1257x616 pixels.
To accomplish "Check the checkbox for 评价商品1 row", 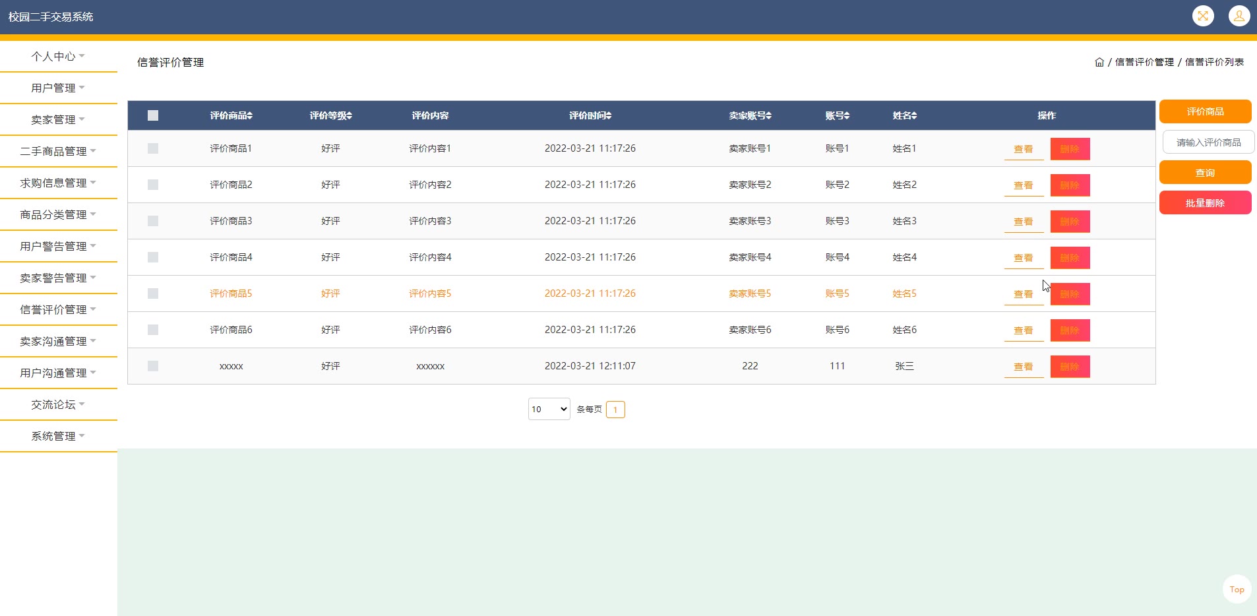I will 153,148.
